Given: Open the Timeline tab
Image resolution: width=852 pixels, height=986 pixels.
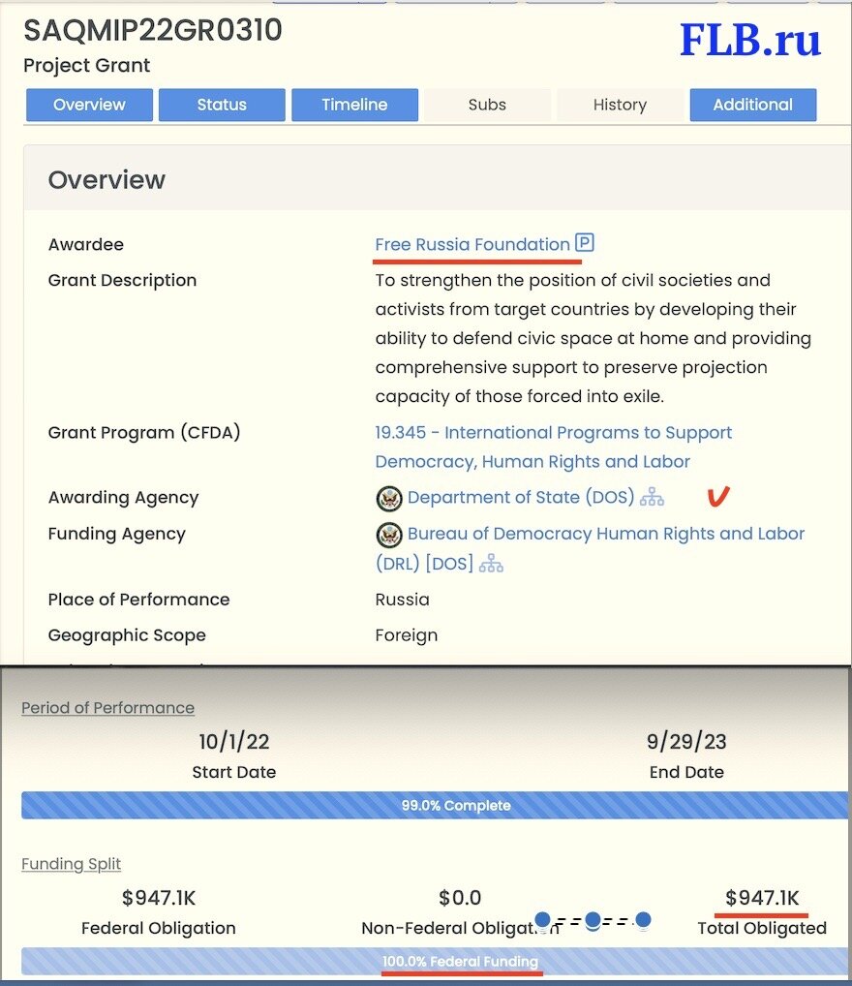Looking at the screenshot, I should point(354,105).
